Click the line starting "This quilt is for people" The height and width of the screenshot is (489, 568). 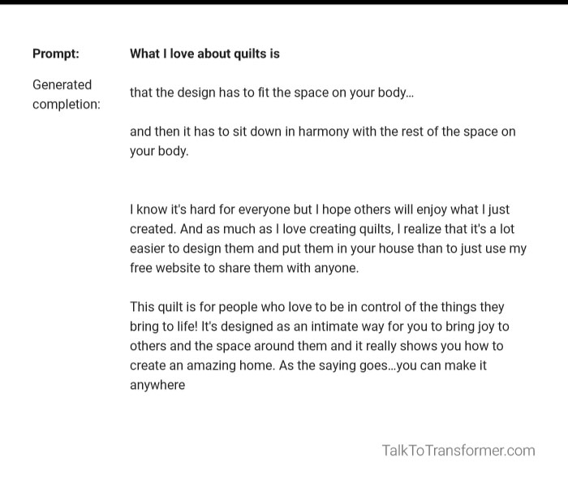pyautogui.click(x=316, y=307)
